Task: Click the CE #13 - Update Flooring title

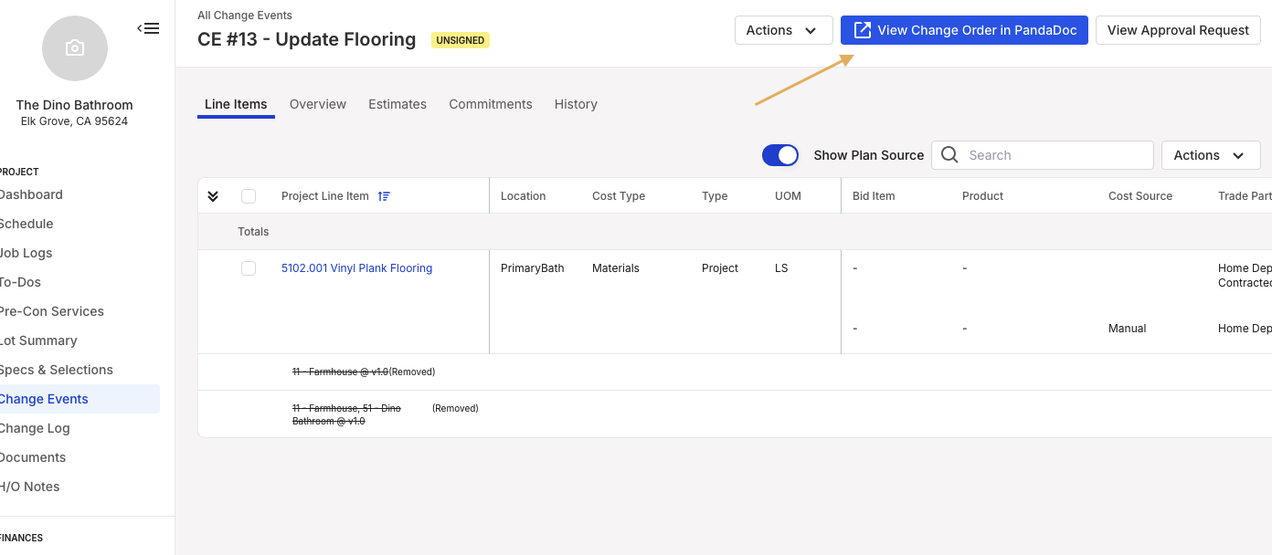Action: click(307, 39)
